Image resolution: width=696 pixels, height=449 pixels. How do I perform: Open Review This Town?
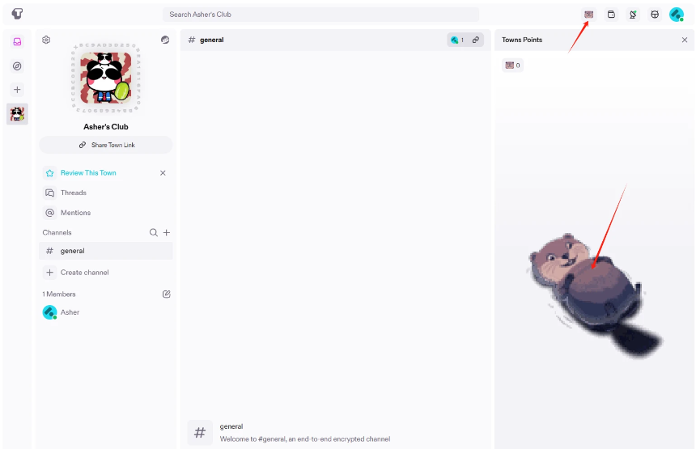(x=88, y=173)
